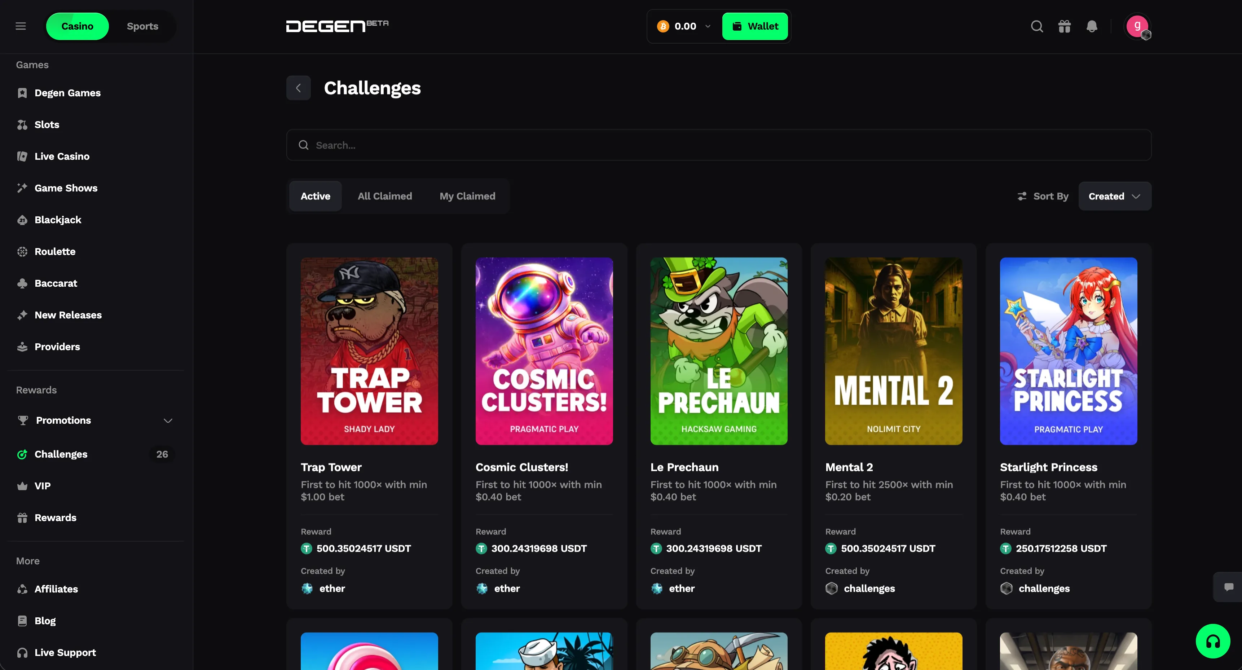Image resolution: width=1242 pixels, height=670 pixels.
Task: Open the Cosmic Clusters! challenge thumbnail
Action: (x=544, y=351)
